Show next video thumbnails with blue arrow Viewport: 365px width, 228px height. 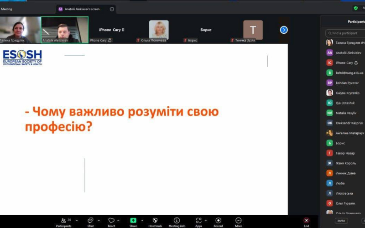click(284, 30)
